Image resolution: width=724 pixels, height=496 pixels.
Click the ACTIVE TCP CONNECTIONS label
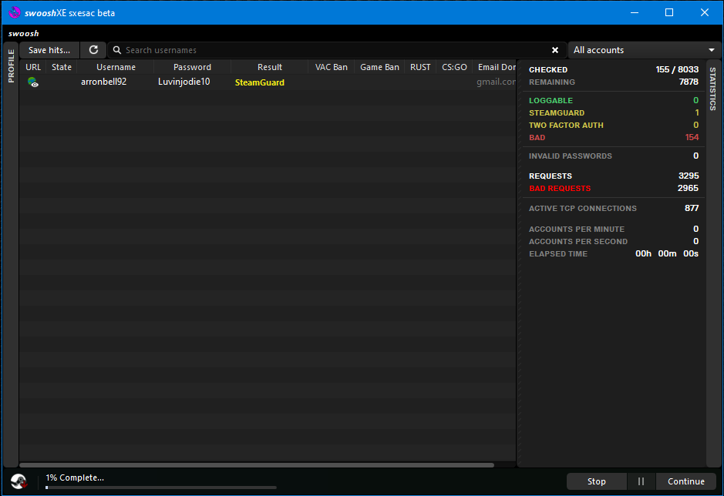tap(583, 209)
